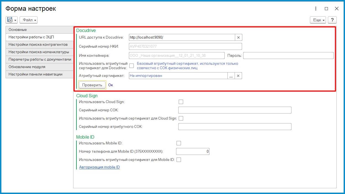The width and height of the screenshot is (345, 194).
Task: Toggle the Use Cloud Sign checkbox
Action: click(x=181, y=102)
